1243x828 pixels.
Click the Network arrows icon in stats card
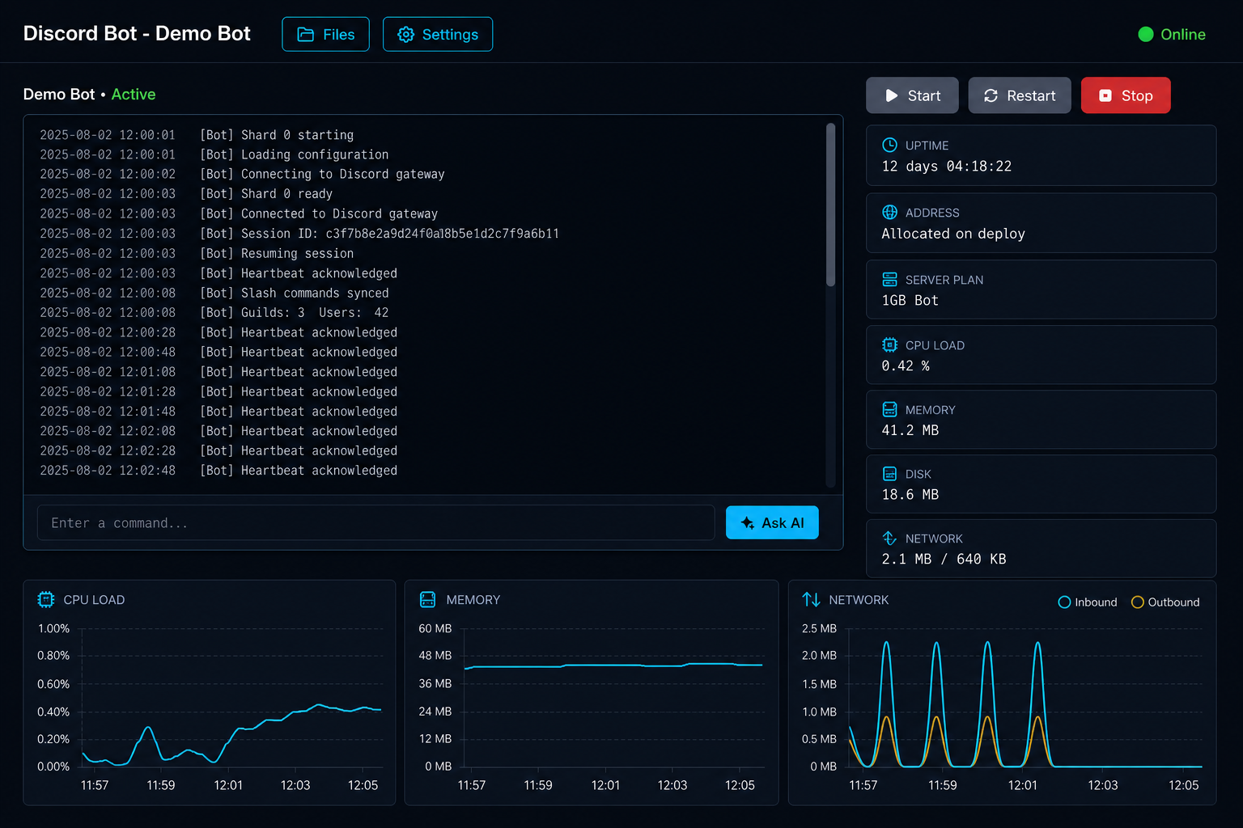(889, 538)
